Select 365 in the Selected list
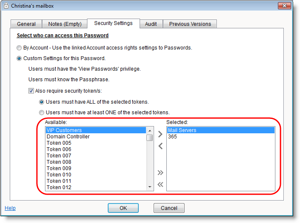This screenshot has width=300, height=223. coord(172,137)
